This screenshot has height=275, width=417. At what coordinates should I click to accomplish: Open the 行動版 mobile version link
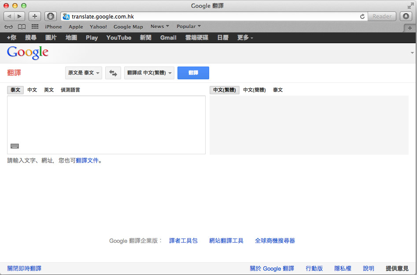pyautogui.click(x=314, y=268)
